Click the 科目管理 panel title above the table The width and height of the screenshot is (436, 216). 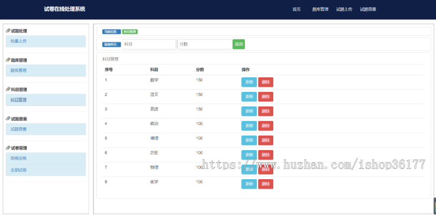click(x=110, y=59)
